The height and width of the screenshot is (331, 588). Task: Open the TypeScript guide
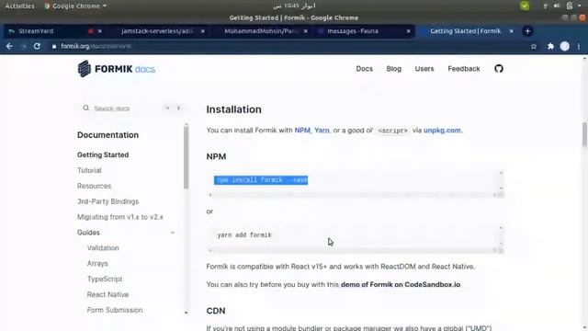(105, 279)
